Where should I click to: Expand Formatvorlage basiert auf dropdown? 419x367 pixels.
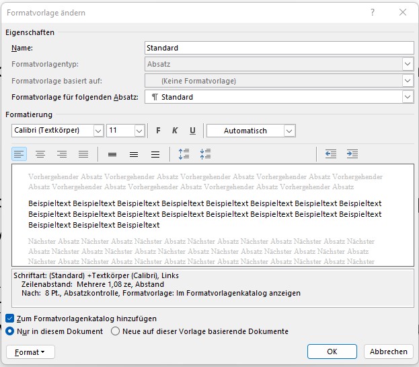pyautogui.click(x=408, y=81)
